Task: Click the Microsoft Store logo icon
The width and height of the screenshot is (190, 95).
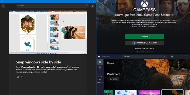Action: point(99,56)
